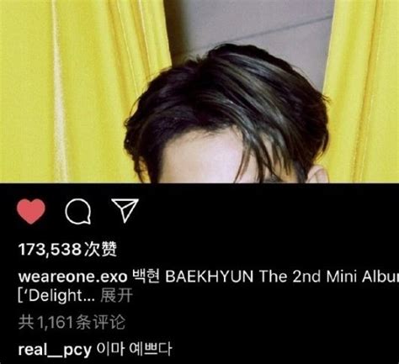Image resolution: width=399 pixels, height=364 pixels.
Task: Tap the 次赞 label beside the like count
Action: tap(100, 249)
